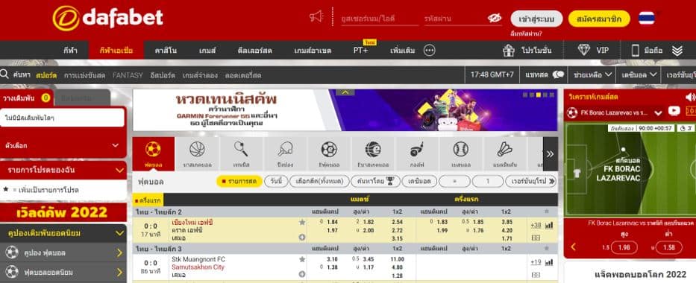The width and height of the screenshot is (696, 283).
Task: Open the announcements megaphone icon
Action: coord(316,17)
